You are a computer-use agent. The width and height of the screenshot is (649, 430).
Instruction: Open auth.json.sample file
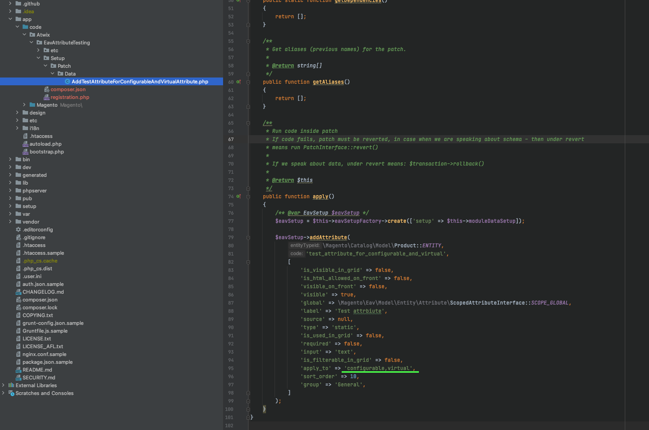(x=43, y=284)
